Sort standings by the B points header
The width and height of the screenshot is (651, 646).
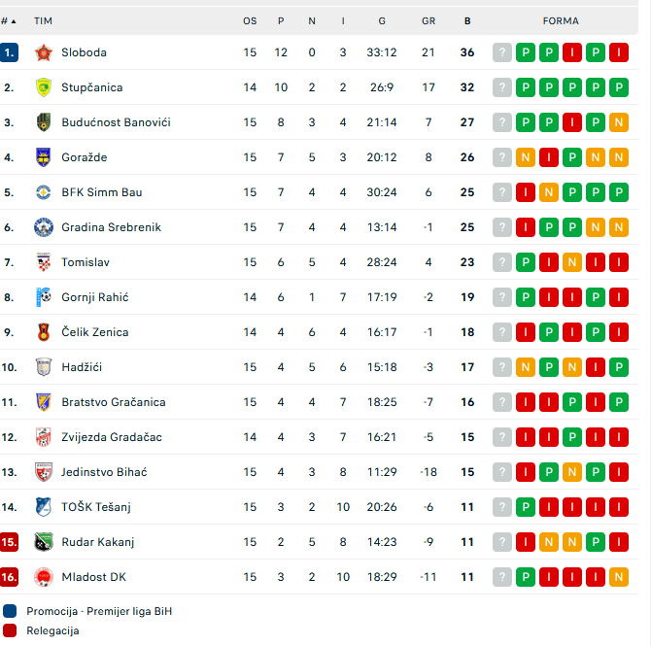pos(467,21)
